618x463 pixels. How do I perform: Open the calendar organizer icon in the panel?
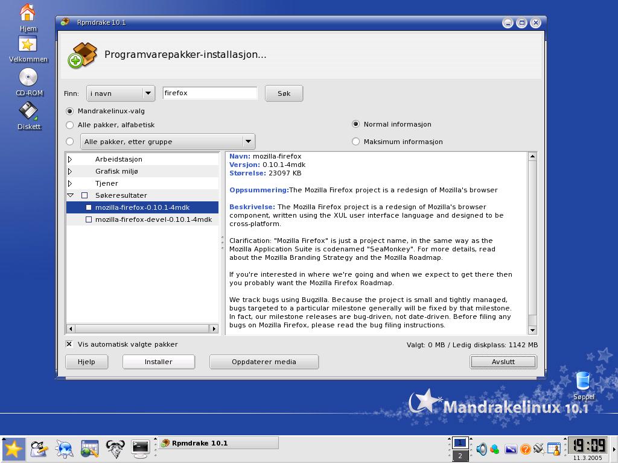point(89,449)
